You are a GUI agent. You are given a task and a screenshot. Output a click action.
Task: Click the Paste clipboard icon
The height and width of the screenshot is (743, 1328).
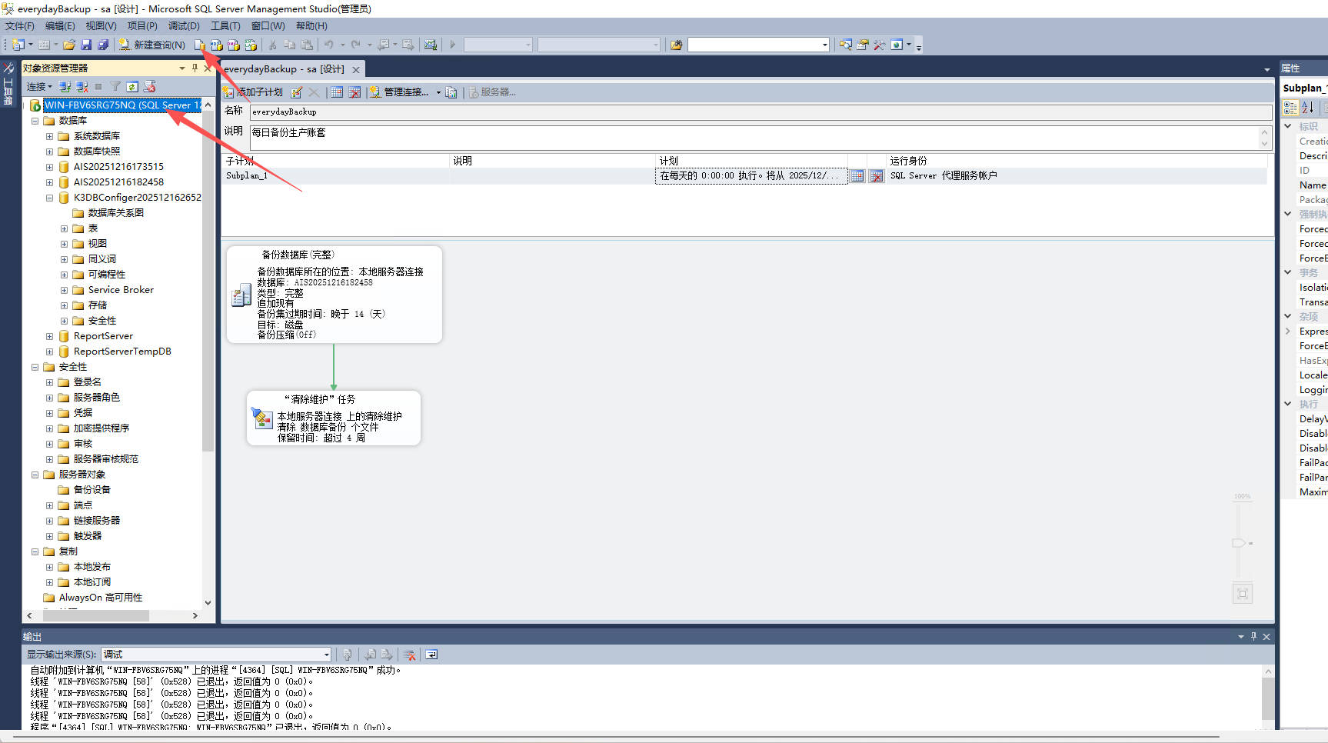click(x=307, y=45)
